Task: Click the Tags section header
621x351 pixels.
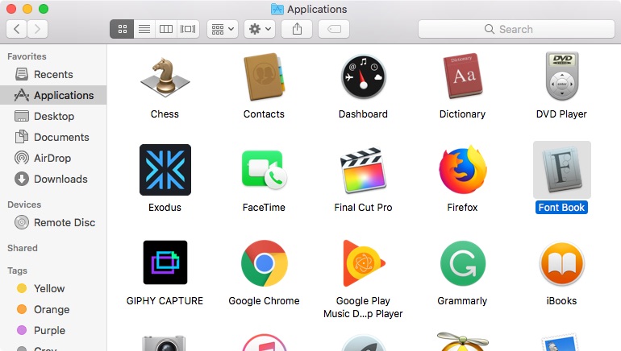Action: [x=18, y=270]
